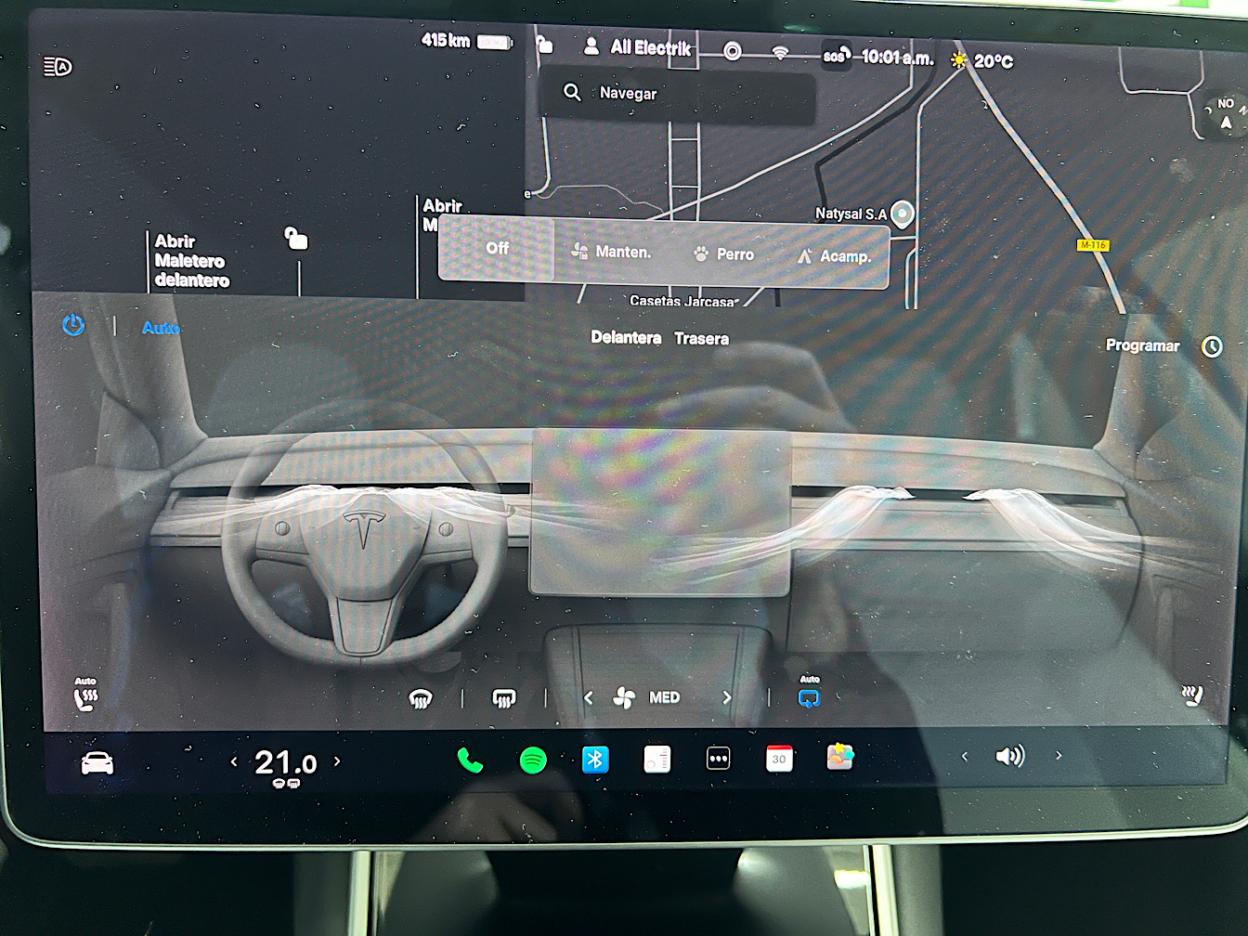The image size is (1248, 936).
Task: Tap the 20°C weather indicator
Action: 981,61
